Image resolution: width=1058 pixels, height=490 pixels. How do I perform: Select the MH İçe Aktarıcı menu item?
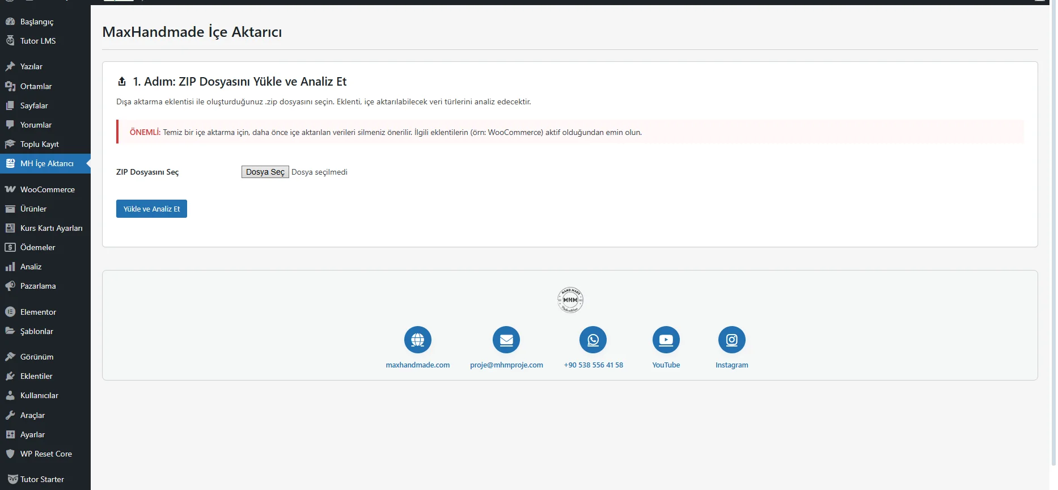pos(45,163)
